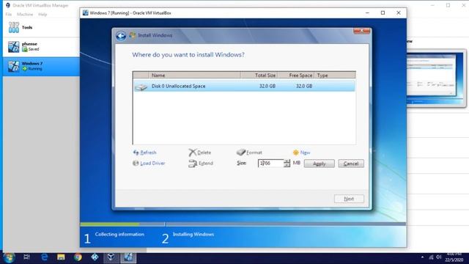This screenshot has height=264, width=469.
Task: Open File menu in VirtualBox Manager
Action: (x=8, y=15)
